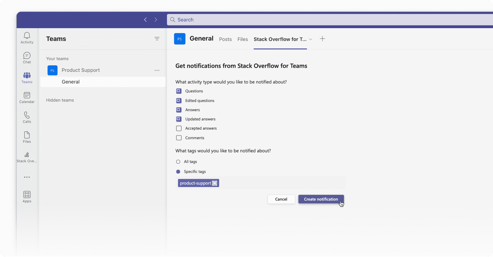Image resolution: width=493 pixels, height=257 pixels.
Task: Go back with the left arrow
Action: [x=145, y=20]
